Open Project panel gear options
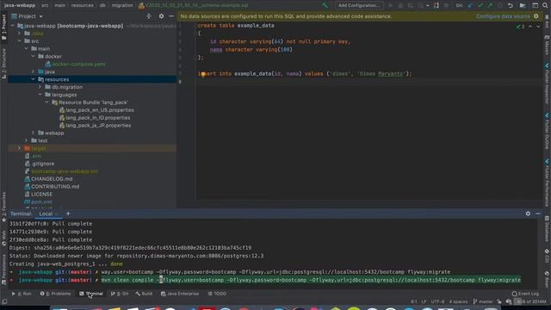This screenshot has height=310, width=551. tap(161, 16)
